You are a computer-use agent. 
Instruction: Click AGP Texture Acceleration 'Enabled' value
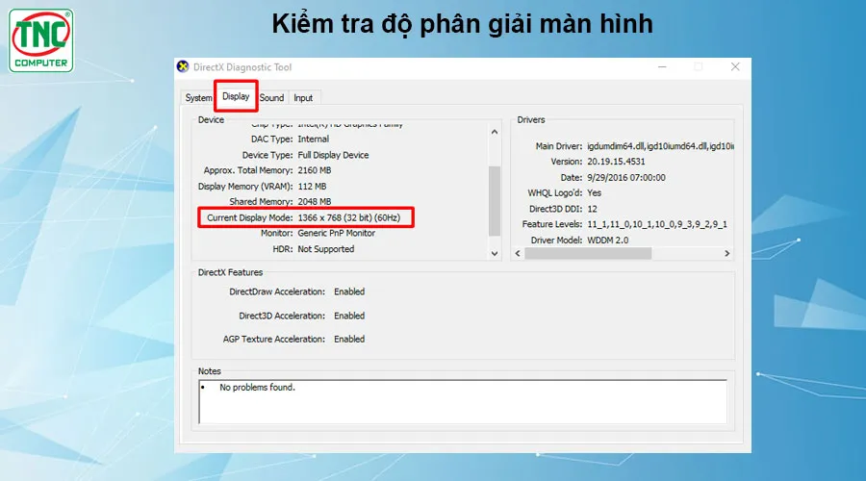point(349,339)
